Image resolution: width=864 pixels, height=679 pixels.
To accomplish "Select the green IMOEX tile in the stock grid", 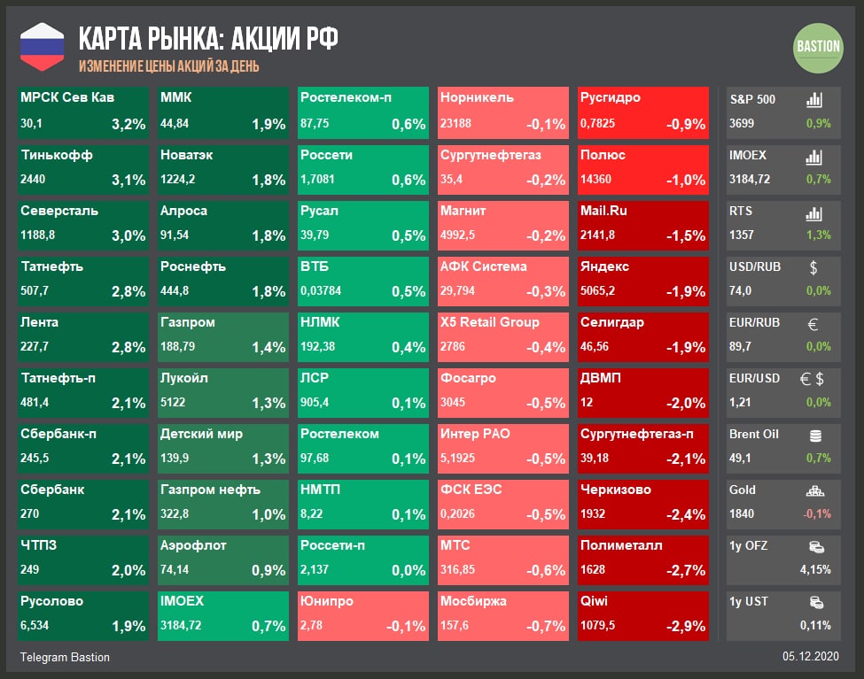I will pyautogui.click(x=222, y=613).
